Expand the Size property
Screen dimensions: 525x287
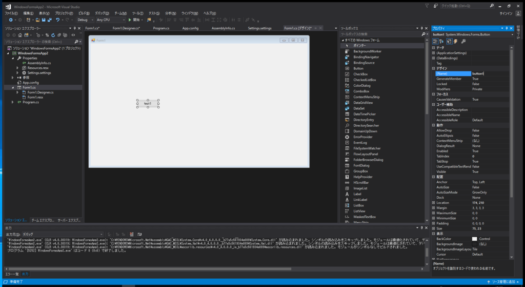[434, 228]
